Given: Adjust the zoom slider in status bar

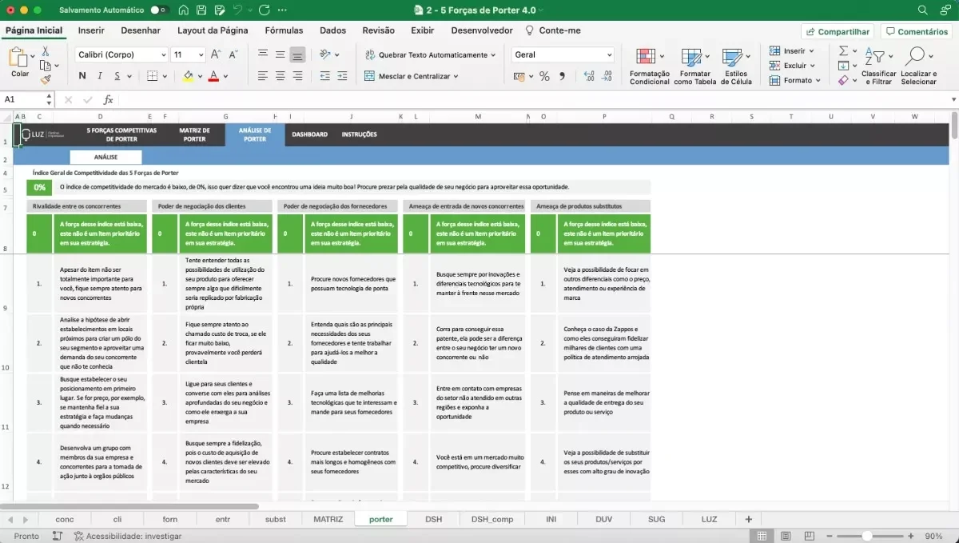Looking at the screenshot, I should pos(865,536).
